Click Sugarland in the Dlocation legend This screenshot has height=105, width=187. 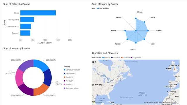[136, 58]
